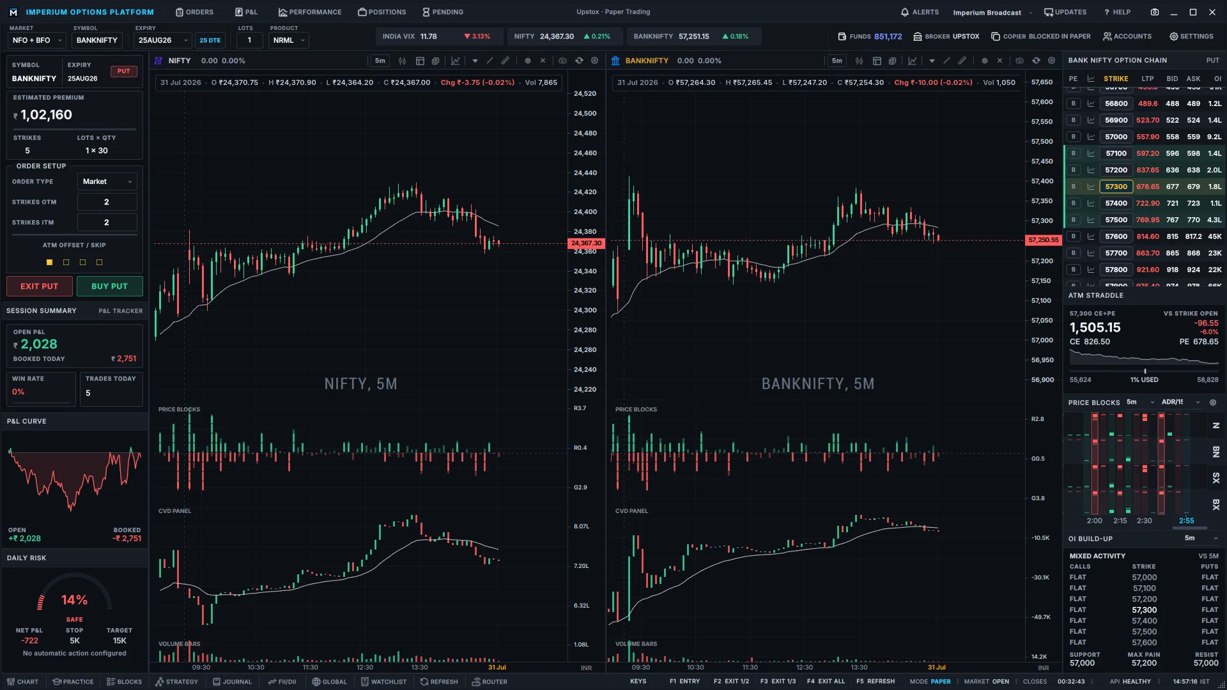The width and height of the screenshot is (1227, 690).
Task: Open candle style tool in BANKNIFTY chart toolbar
Action: coord(859,61)
